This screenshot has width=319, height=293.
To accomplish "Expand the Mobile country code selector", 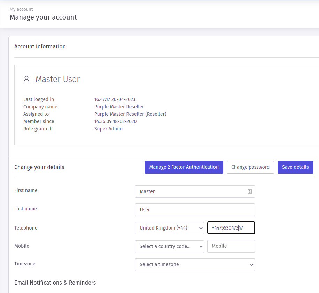I will click(170, 246).
